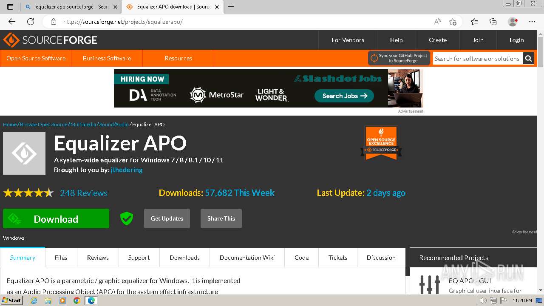Image resolution: width=544 pixels, height=306 pixels.
Task: Click the volume icon in system tray
Action: click(483, 300)
